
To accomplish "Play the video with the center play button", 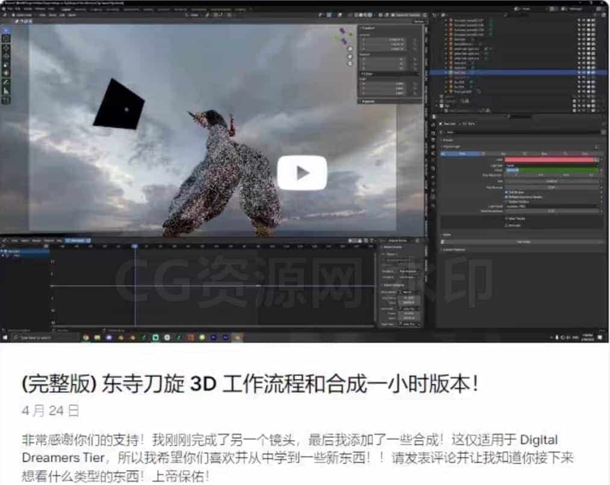I will 302,173.
